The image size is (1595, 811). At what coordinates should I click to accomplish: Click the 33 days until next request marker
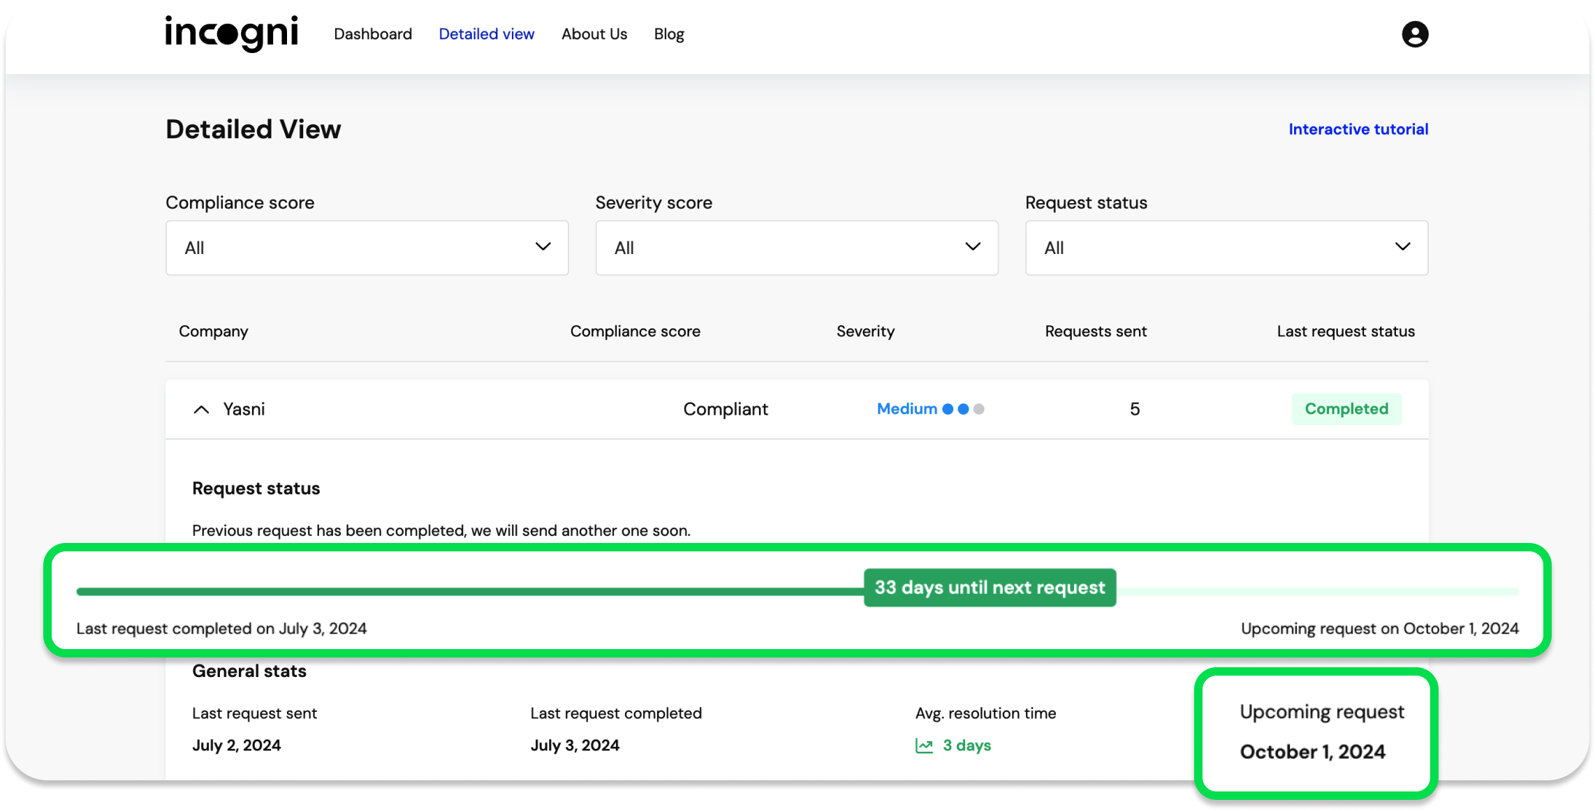pyautogui.click(x=990, y=588)
